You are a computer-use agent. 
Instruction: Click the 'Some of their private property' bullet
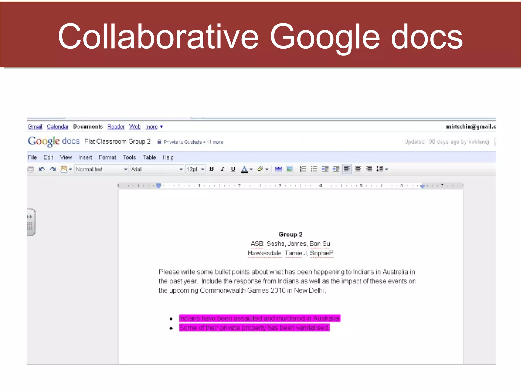[254, 328]
